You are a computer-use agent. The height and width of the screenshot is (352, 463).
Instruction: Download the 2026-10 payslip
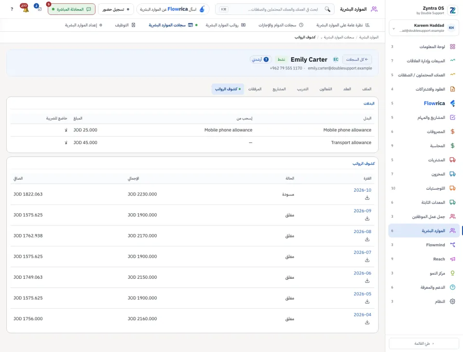pyautogui.click(x=367, y=198)
